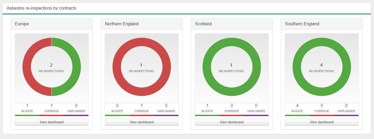Select the red overdue segment in Europe donut

(x=27, y=67)
